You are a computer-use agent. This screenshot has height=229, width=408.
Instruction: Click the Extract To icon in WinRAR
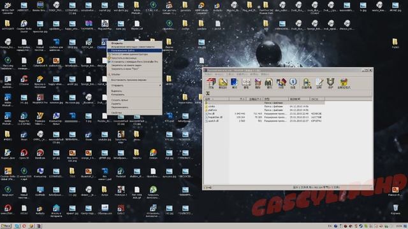pos(222,83)
